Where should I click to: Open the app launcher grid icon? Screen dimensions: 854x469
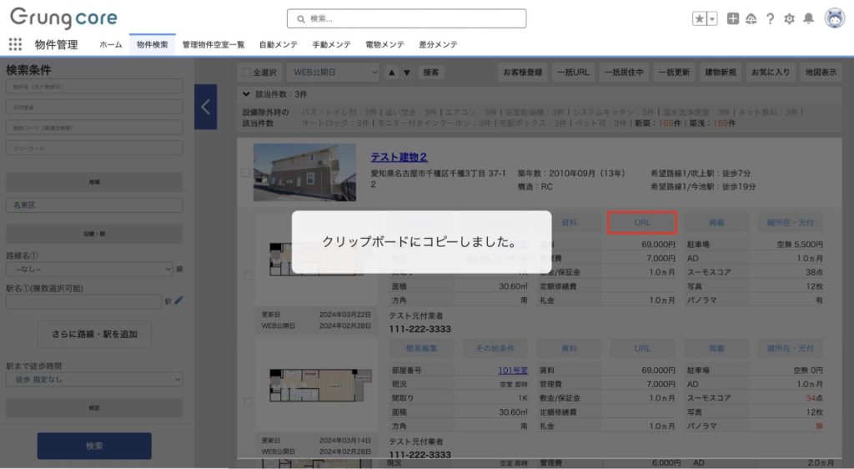coord(15,44)
